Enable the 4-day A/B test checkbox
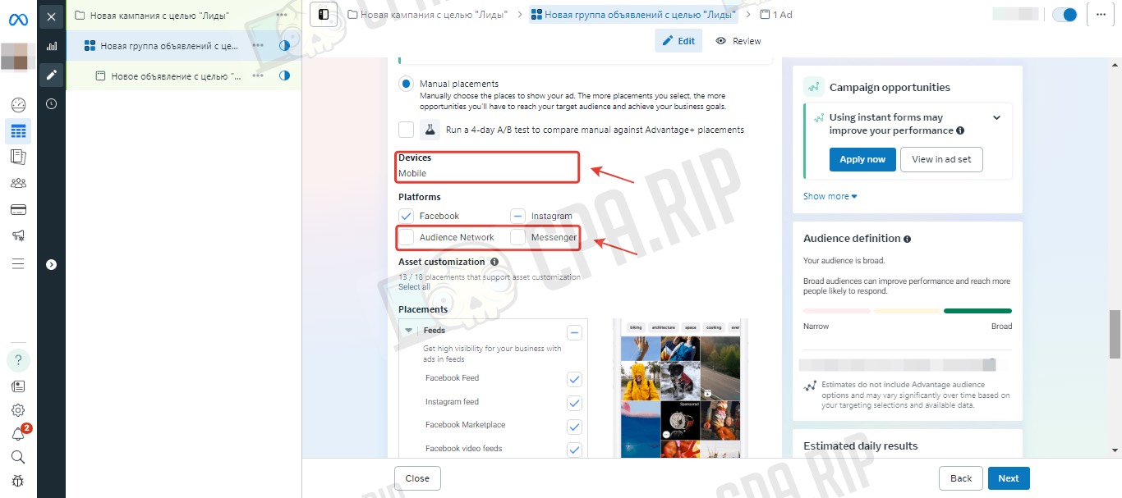Viewport: 1122px width, 498px height. coord(406,130)
